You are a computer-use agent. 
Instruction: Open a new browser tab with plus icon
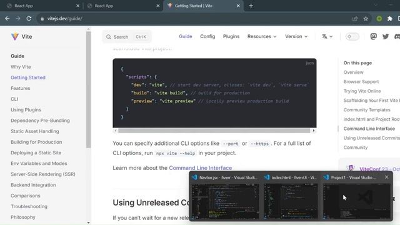pyautogui.click(x=251, y=6)
